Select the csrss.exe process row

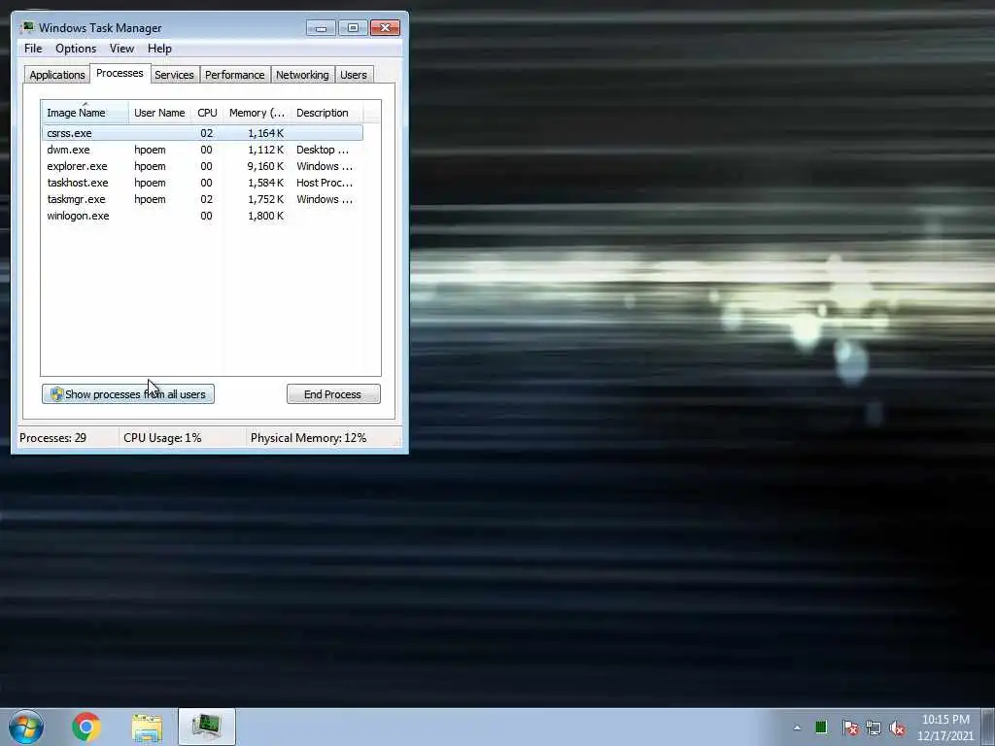click(x=202, y=133)
